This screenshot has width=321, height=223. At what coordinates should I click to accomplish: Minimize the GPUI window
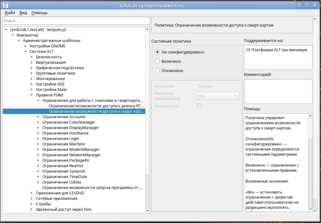coord(299,5)
